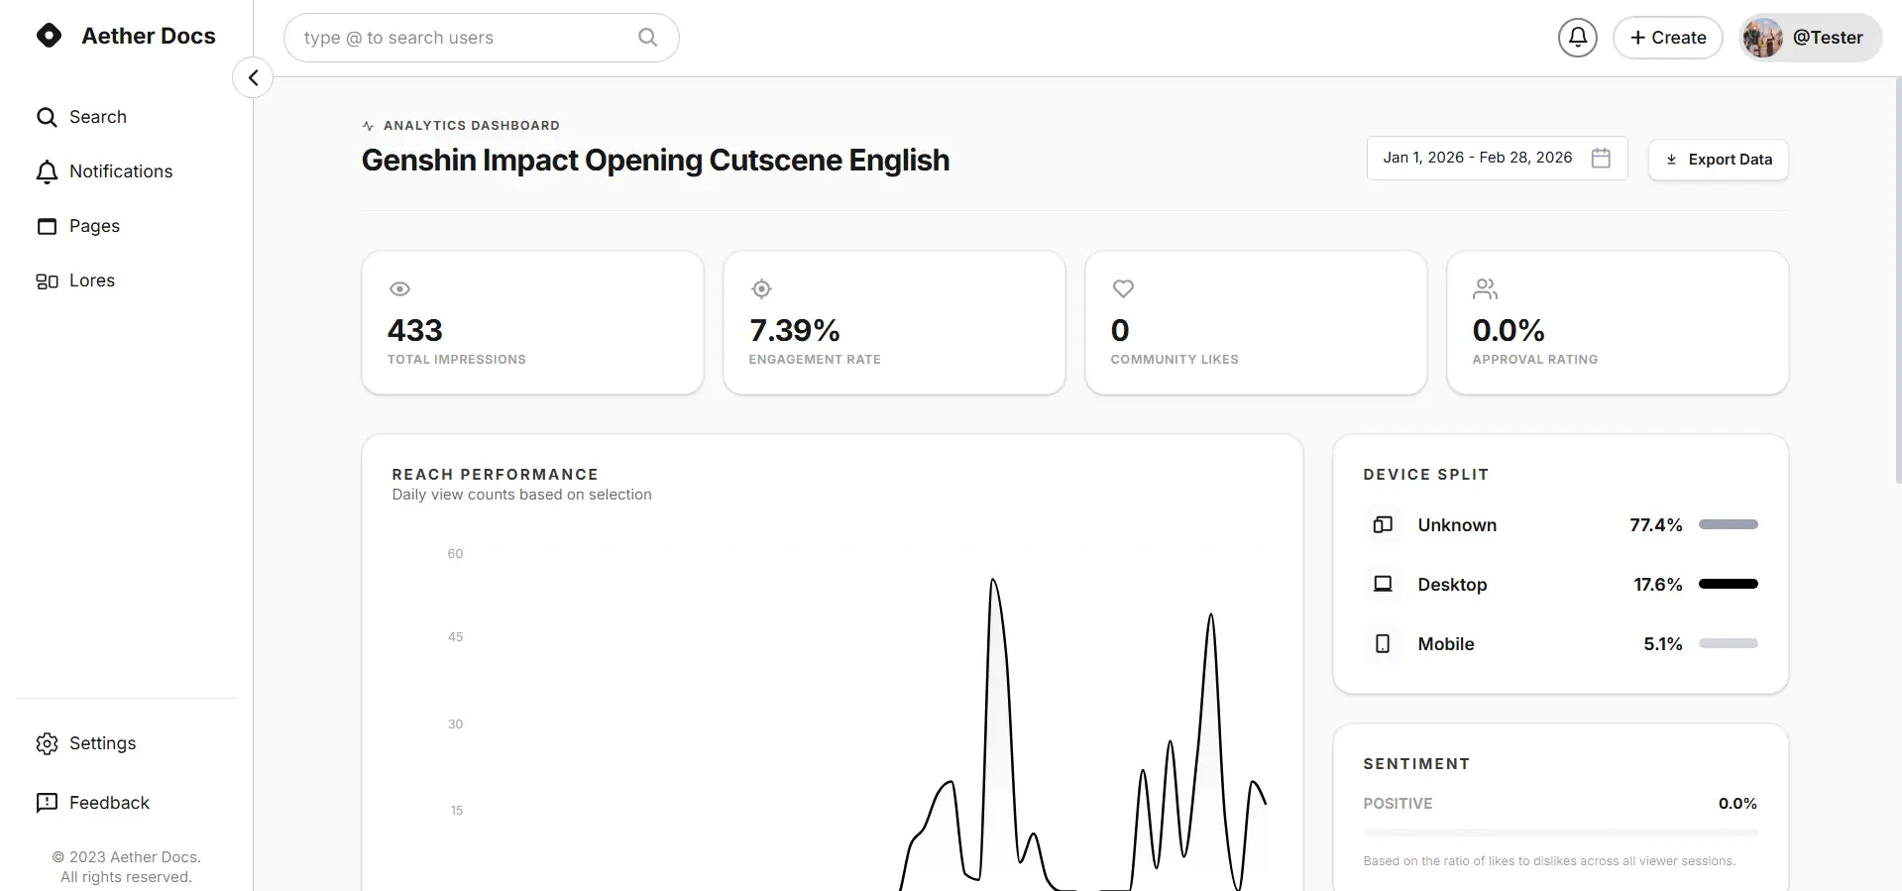Click the pulse icon beside Analytics Dashboard
The width and height of the screenshot is (1902, 891).
(x=368, y=126)
